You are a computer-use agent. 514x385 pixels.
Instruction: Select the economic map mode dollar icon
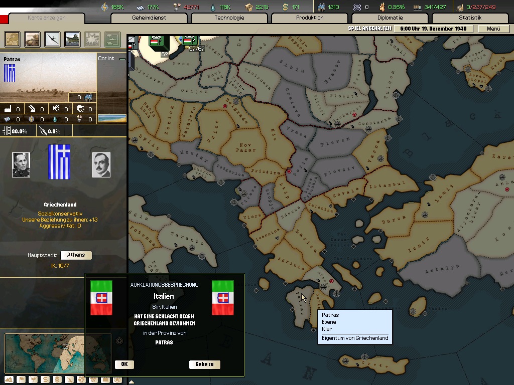point(45,379)
